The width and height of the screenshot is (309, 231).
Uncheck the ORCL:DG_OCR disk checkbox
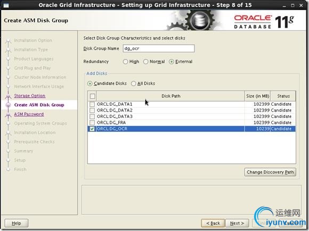point(92,129)
